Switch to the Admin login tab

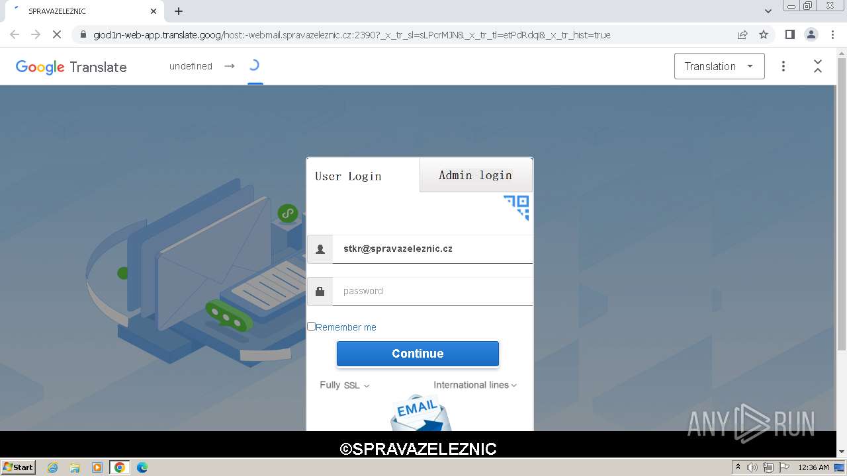coord(476,175)
